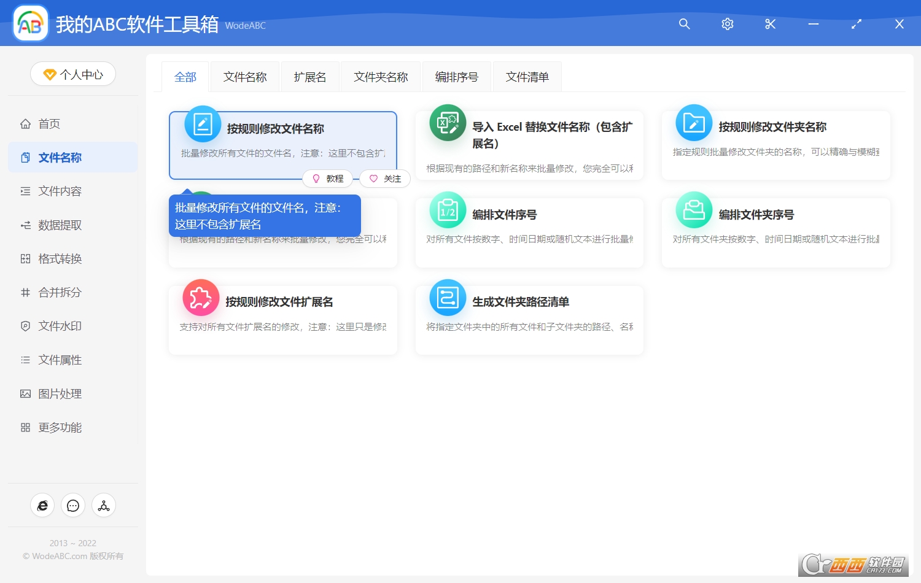Click the 关注 button on the highlighted card
This screenshot has height=583, width=921.
(385, 178)
